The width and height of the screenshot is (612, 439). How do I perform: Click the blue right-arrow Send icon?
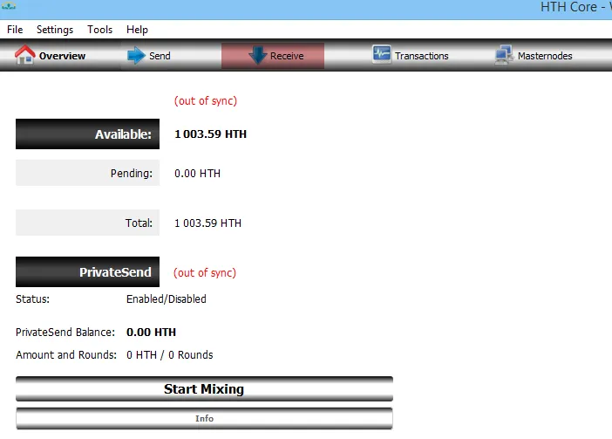pos(136,56)
